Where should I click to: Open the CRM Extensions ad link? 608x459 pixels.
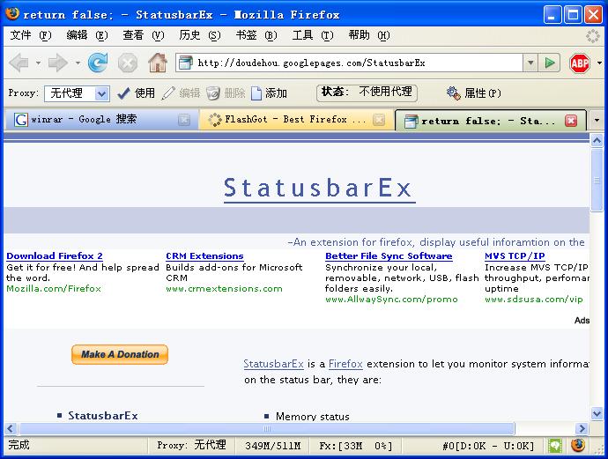point(204,255)
